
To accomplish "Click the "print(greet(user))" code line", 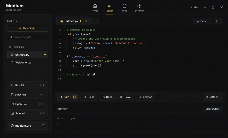I will pos(87,65).
